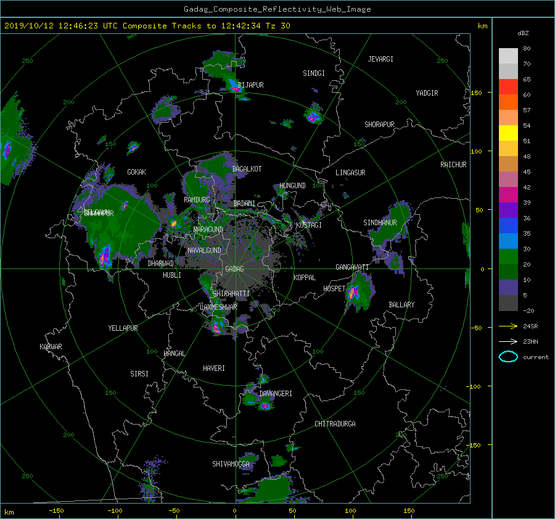Select the green 30 dBZ color swatch
The width and height of the screenshot is (555, 519).
508,256
